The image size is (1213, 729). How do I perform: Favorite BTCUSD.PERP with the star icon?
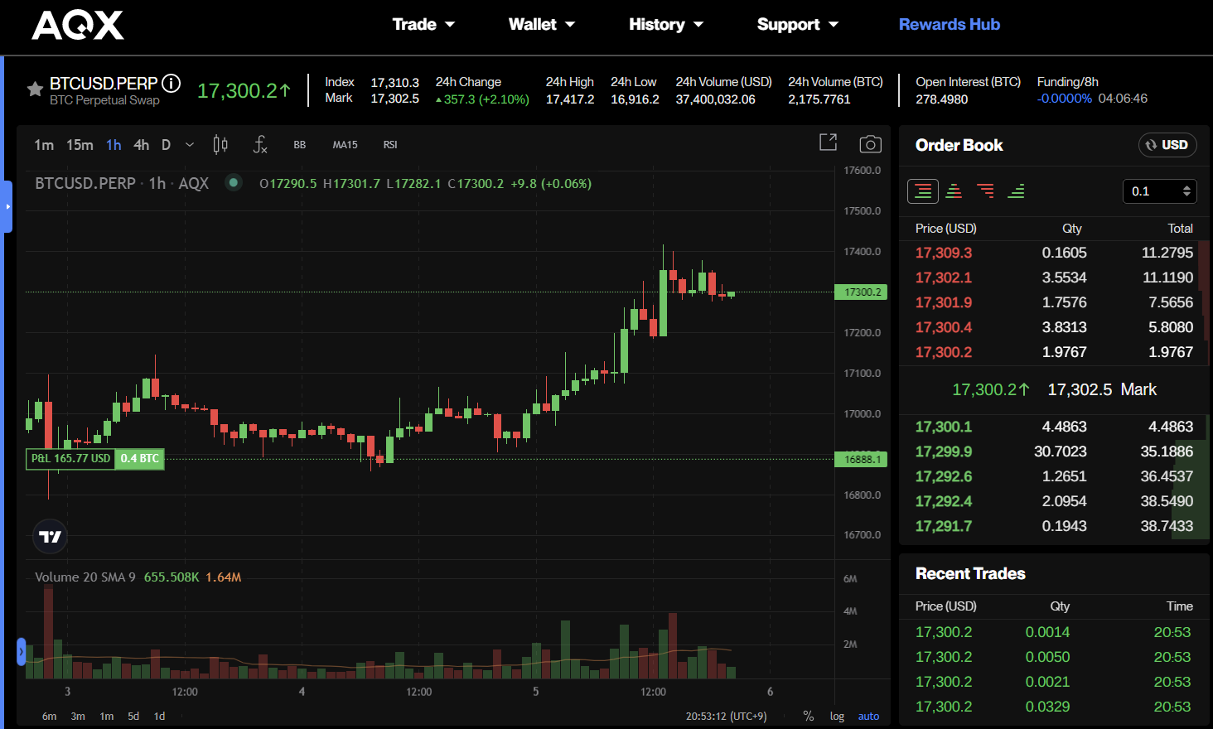pos(35,89)
